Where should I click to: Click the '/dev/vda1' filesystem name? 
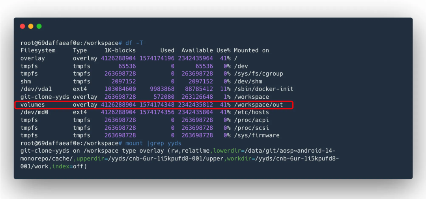tap(36, 89)
